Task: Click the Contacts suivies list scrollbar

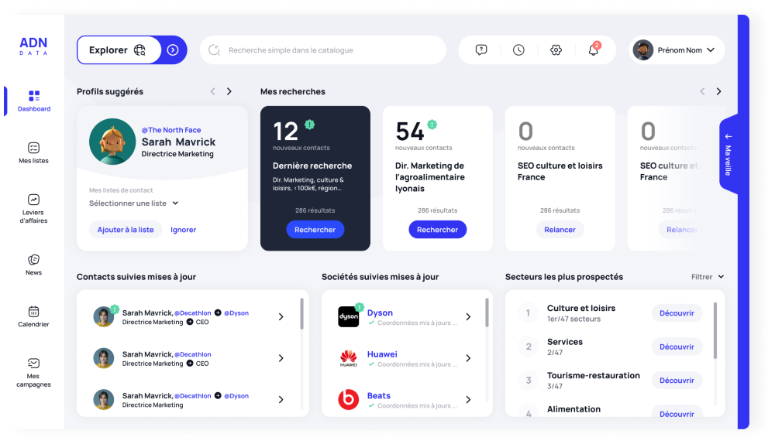Action: pyautogui.click(x=301, y=313)
